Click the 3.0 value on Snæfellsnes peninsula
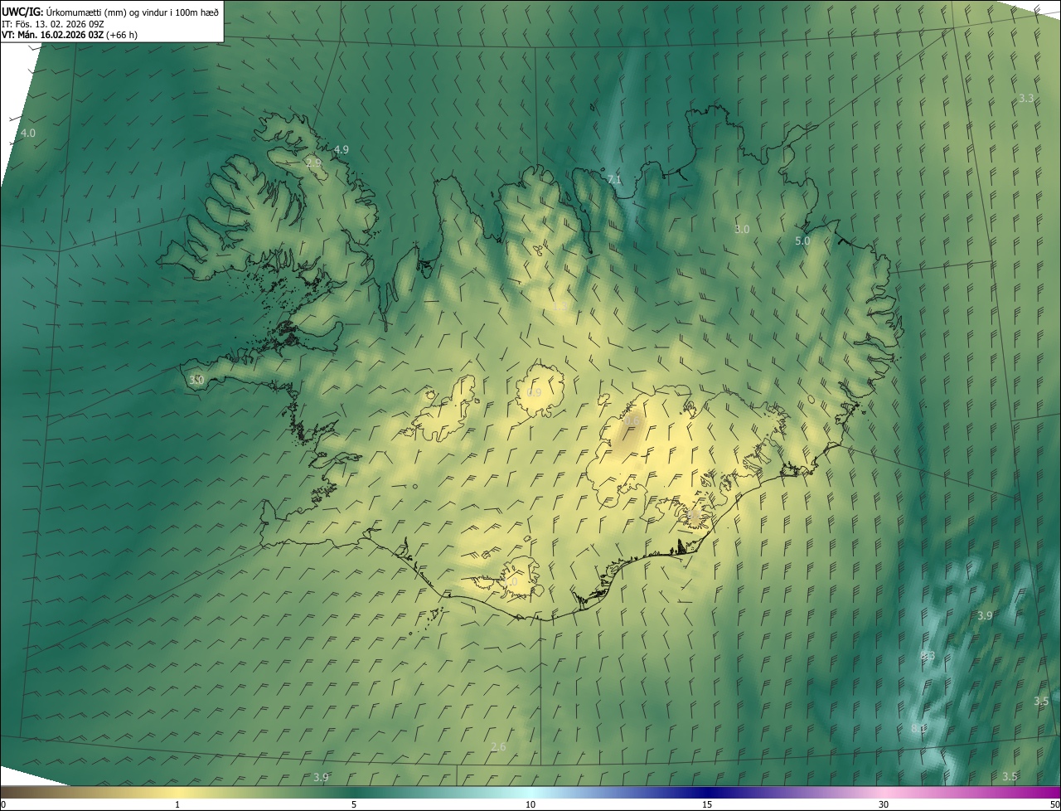The width and height of the screenshot is (1061, 811). [196, 380]
